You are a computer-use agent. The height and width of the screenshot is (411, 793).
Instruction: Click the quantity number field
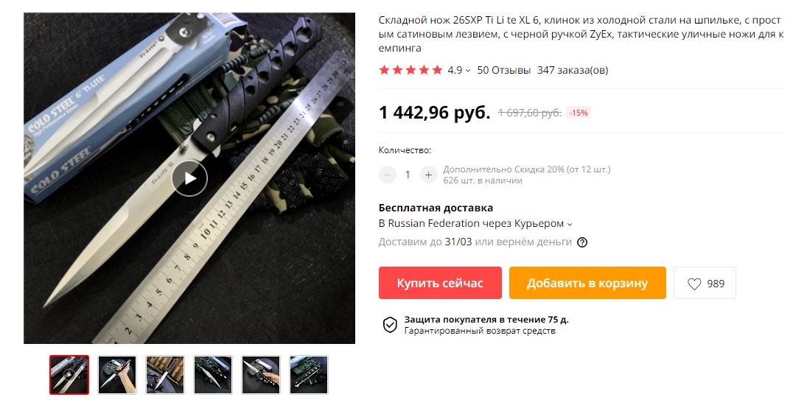click(x=408, y=175)
